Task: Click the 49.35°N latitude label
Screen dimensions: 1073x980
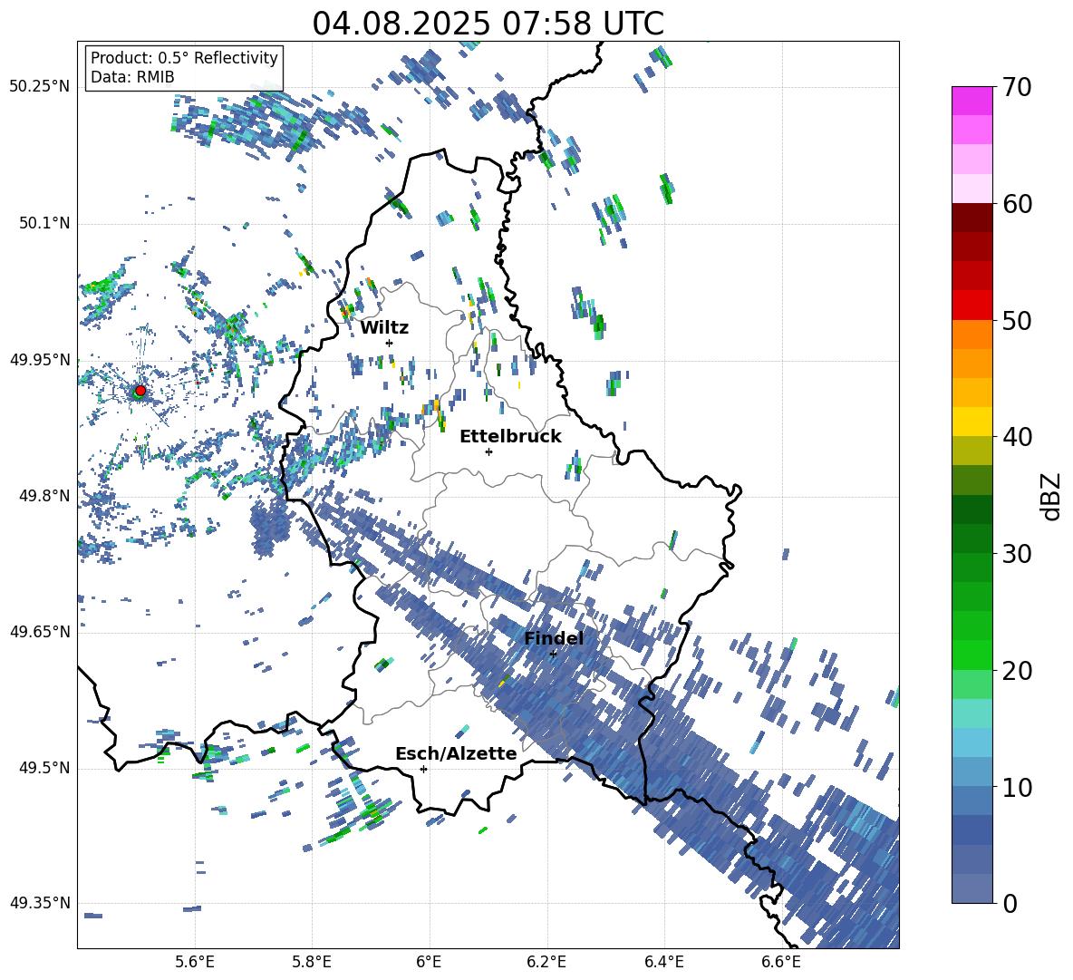Action: [x=40, y=903]
